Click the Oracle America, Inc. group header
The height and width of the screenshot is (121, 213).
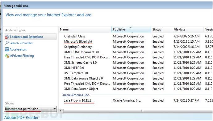76,95
